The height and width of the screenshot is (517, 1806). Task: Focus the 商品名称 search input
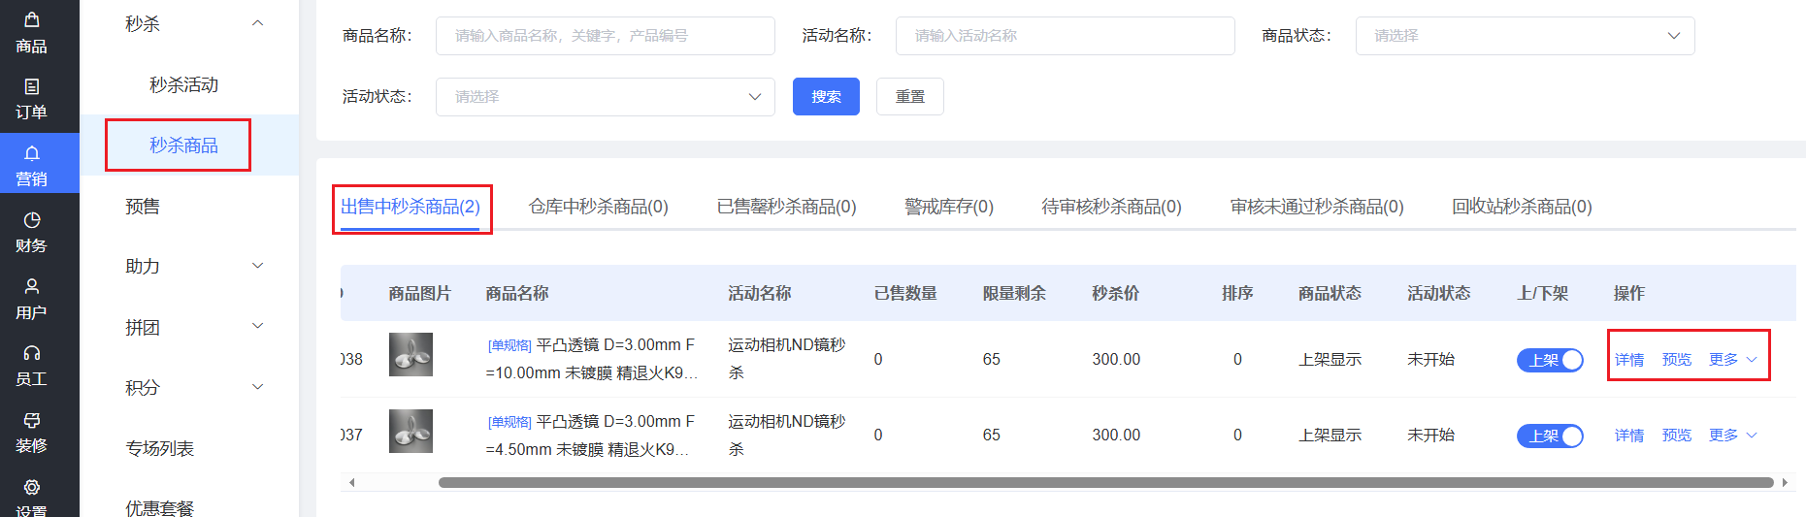tap(605, 36)
